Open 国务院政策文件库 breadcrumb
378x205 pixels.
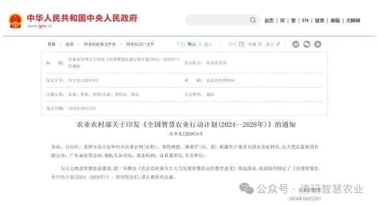tap(100, 45)
